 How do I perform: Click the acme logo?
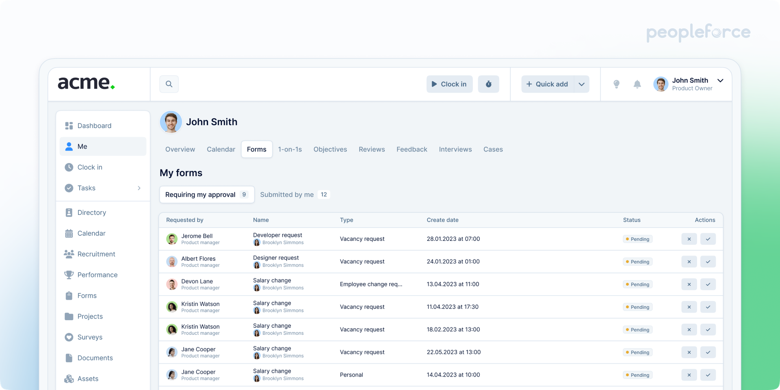(x=86, y=83)
